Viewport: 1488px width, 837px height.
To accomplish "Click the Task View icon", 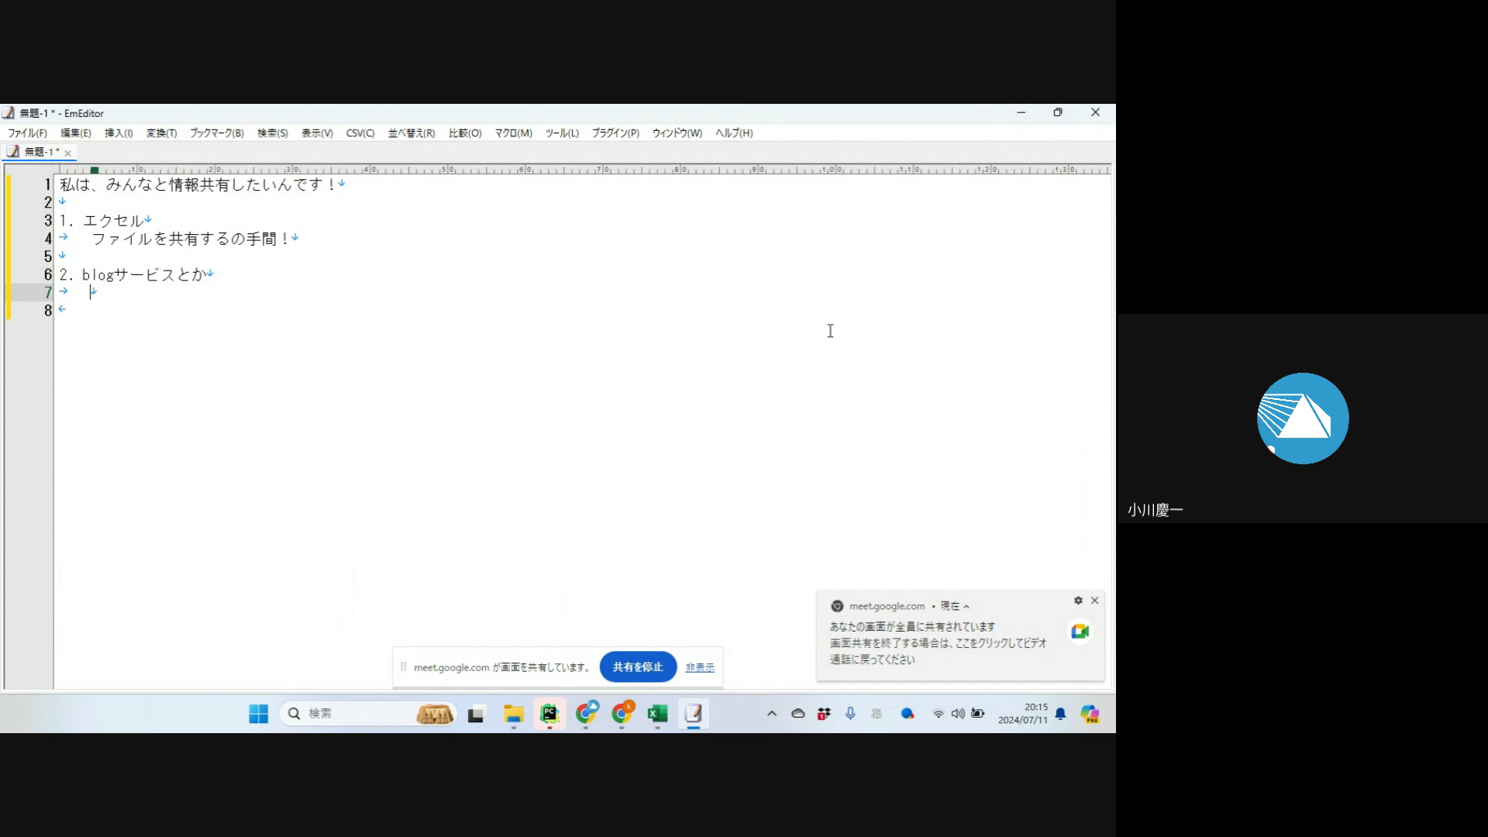I will pyautogui.click(x=476, y=714).
